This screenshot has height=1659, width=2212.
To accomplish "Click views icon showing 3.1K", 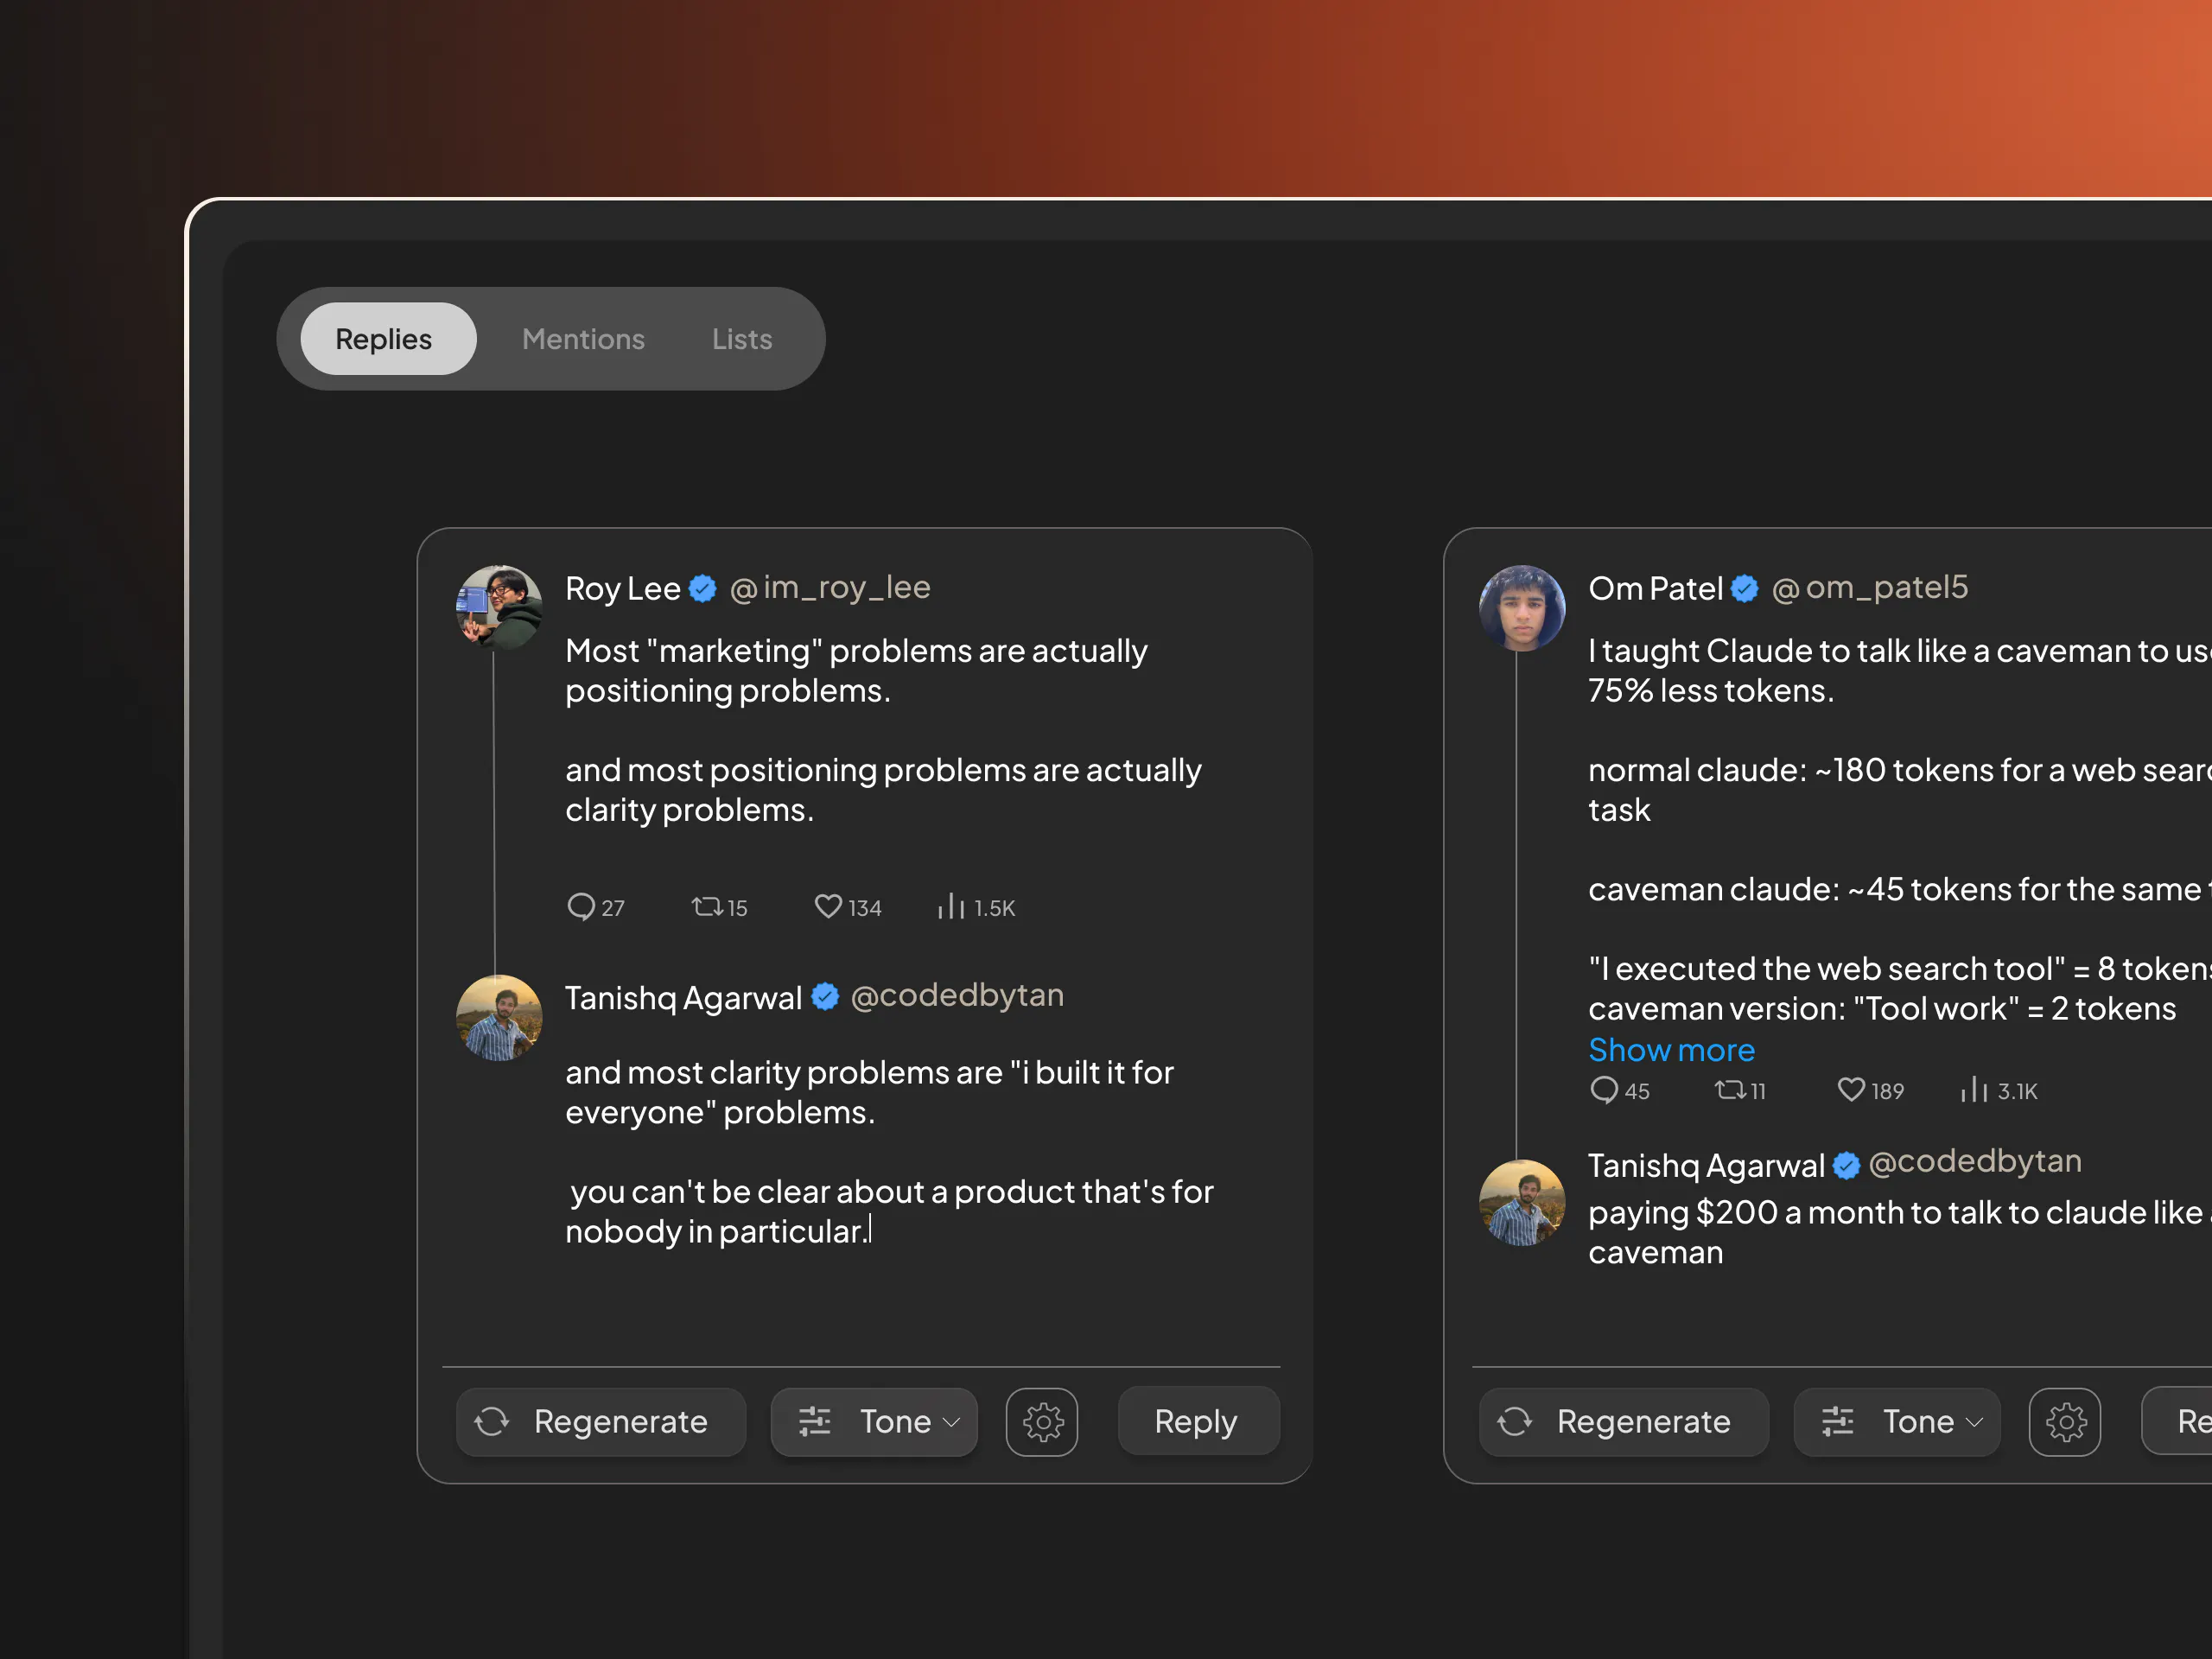I will [x=1974, y=1090].
